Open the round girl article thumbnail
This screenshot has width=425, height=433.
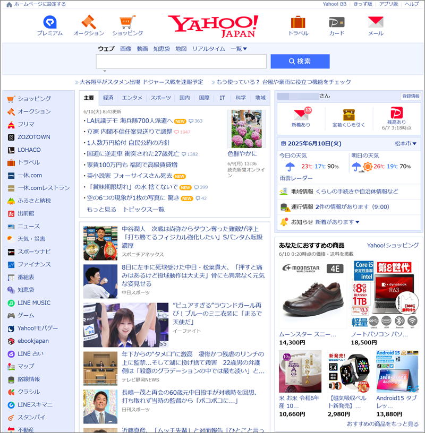pos(126,325)
